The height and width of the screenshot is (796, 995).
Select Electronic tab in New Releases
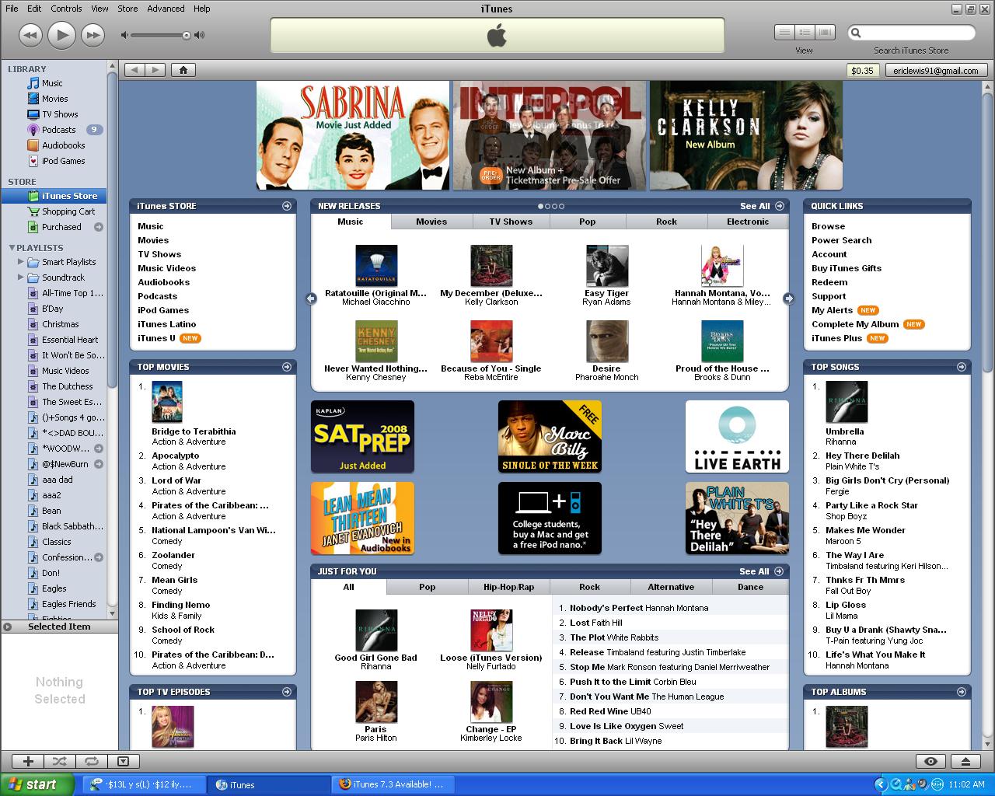click(748, 222)
